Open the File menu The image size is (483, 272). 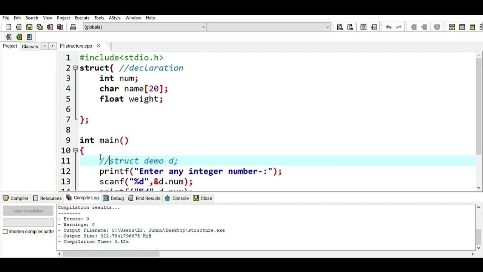click(x=6, y=18)
